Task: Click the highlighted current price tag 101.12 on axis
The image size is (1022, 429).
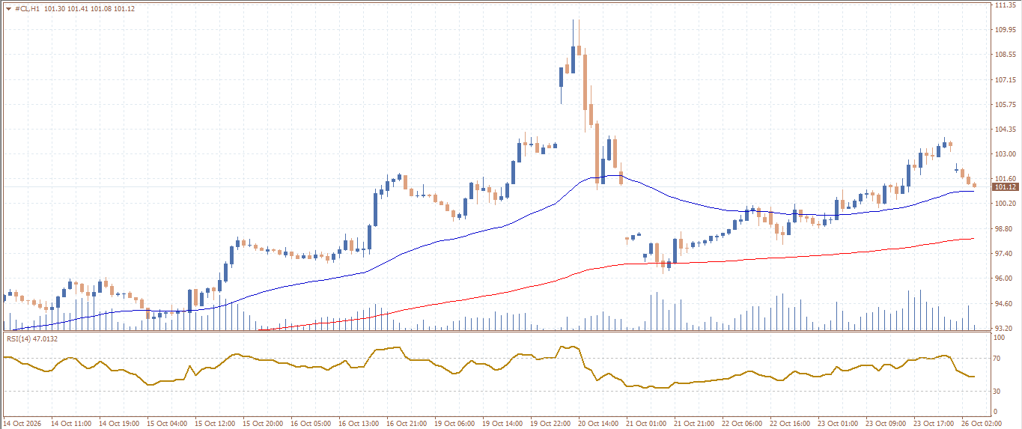Action: pos(1004,186)
